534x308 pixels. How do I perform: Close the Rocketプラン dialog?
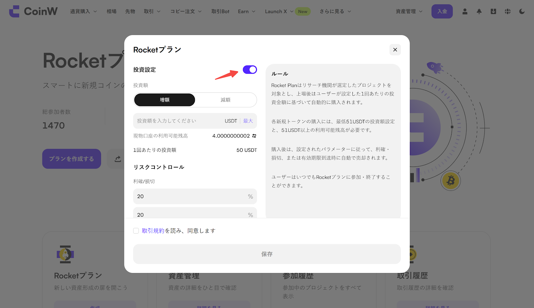click(395, 50)
